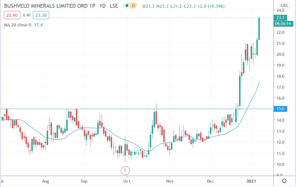296x187 pixels.
Task: Click the 11.0 price scale label
Action: tap(280, 153)
